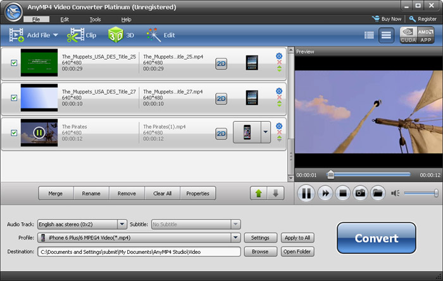This screenshot has width=443, height=281.
Task: Click the Remove button
Action: pyautogui.click(x=127, y=193)
